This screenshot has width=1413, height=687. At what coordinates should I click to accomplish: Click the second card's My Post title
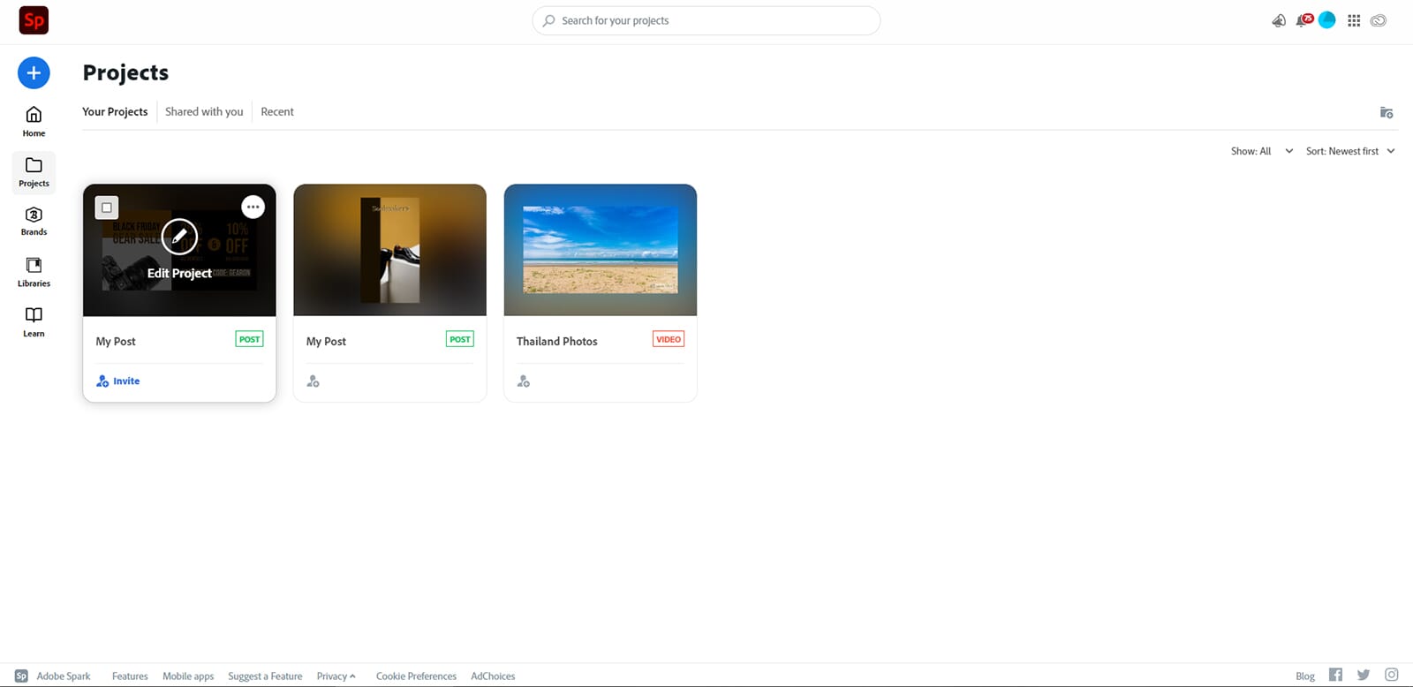(326, 342)
